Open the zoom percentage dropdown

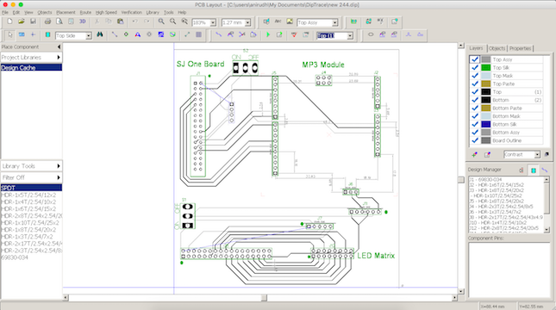[x=213, y=22]
